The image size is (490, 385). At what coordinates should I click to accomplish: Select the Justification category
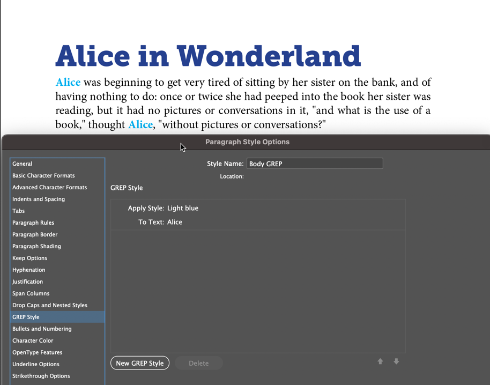click(57, 282)
